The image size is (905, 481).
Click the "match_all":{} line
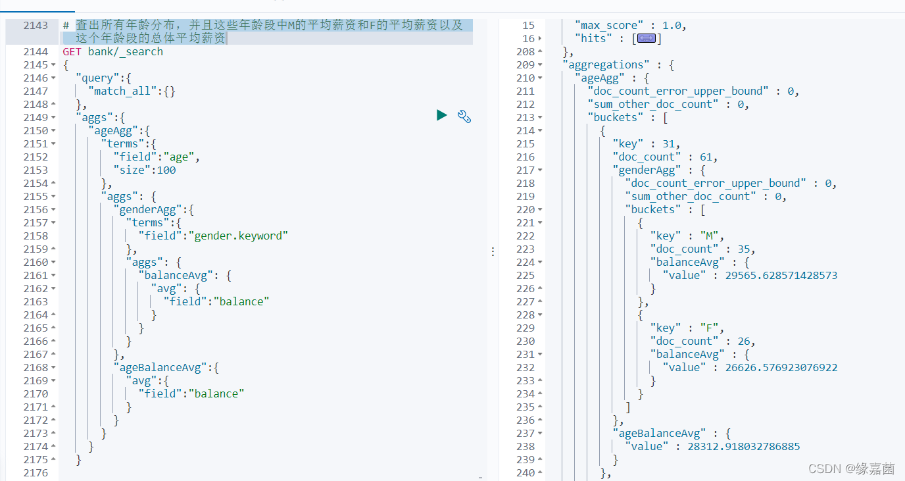tap(132, 91)
